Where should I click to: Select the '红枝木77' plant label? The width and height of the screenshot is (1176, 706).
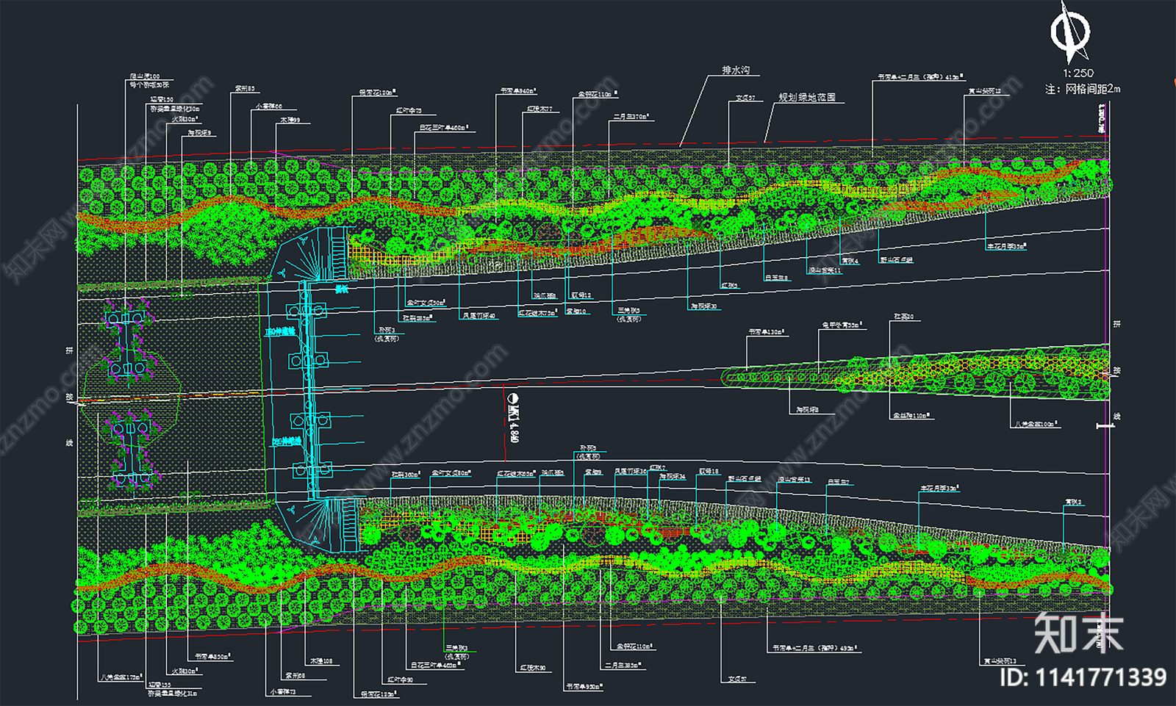[539, 109]
